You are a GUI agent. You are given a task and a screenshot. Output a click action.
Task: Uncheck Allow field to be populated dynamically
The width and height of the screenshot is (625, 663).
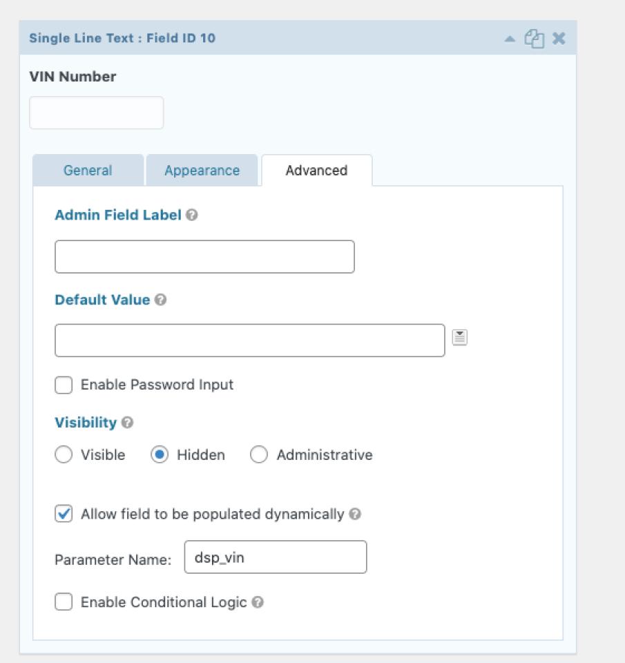[64, 515]
